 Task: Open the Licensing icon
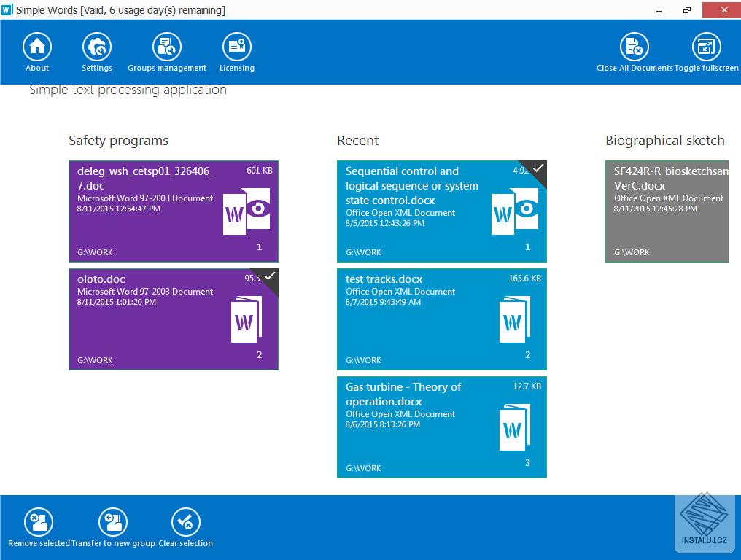pos(237,47)
